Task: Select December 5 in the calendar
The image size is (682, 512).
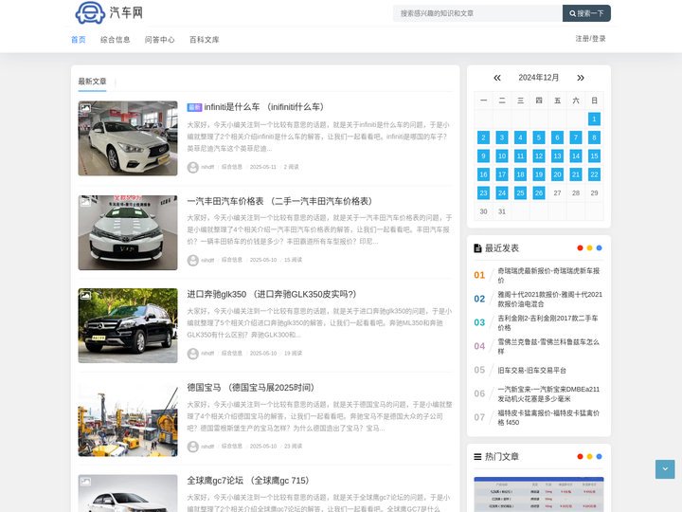Action: pyautogui.click(x=538, y=137)
